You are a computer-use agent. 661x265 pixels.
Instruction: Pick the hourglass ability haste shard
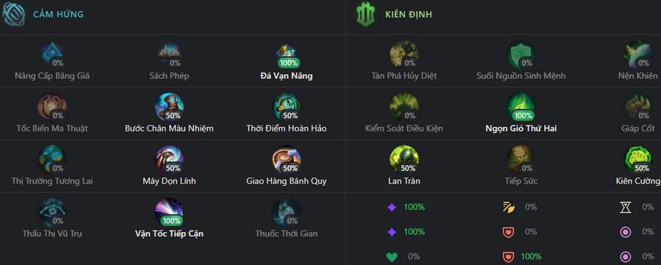pos(626,207)
